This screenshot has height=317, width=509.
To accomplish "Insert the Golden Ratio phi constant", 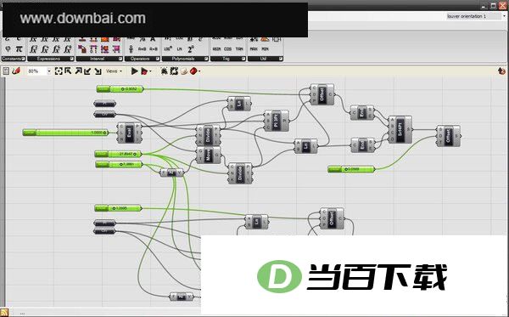I will (8, 49).
